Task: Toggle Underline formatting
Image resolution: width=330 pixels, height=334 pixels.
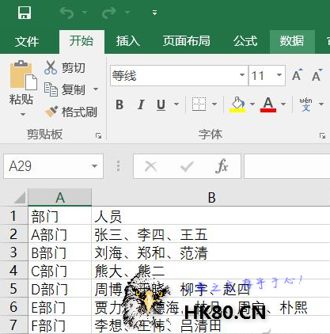Action: click(161, 104)
